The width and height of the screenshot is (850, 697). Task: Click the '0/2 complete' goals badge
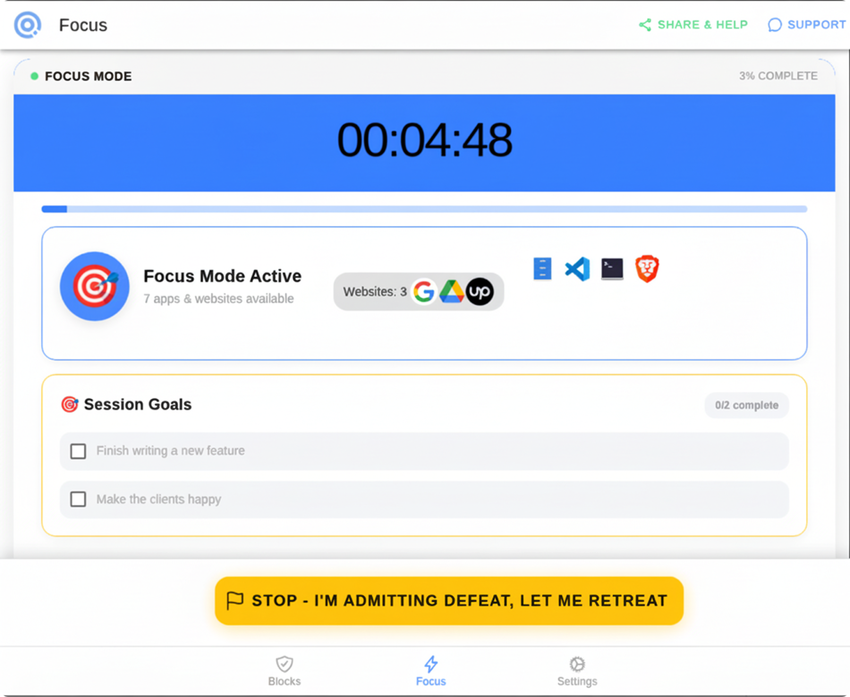click(746, 405)
